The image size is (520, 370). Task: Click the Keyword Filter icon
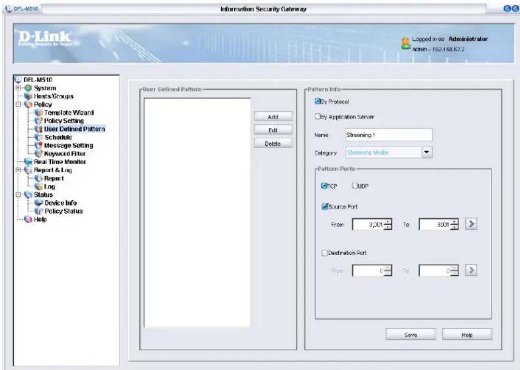point(39,154)
